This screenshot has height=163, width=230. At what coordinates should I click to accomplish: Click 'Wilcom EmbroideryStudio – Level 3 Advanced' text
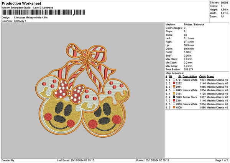coord(28,8)
